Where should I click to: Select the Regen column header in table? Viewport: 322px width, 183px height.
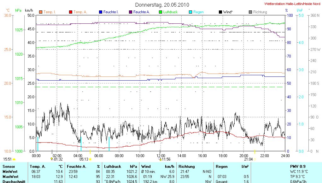221,166
